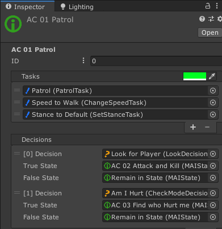Click the Open button
The height and width of the screenshot is (229, 222).
(x=210, y=32)
